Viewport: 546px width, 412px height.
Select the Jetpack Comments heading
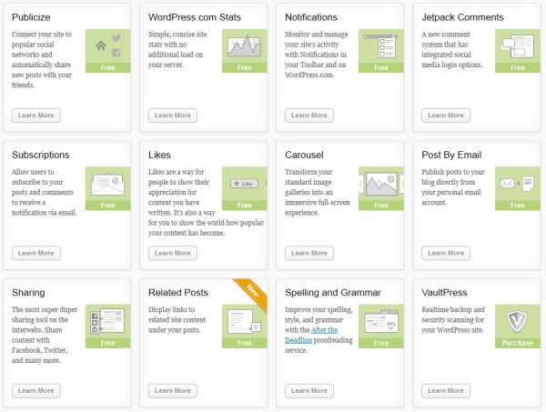[x=462, y=17]
